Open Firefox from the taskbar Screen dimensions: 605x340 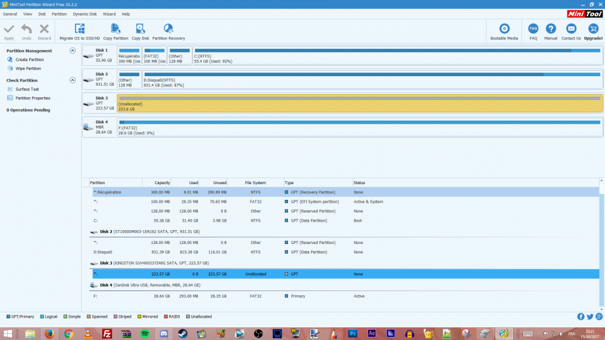pos(49,333)
